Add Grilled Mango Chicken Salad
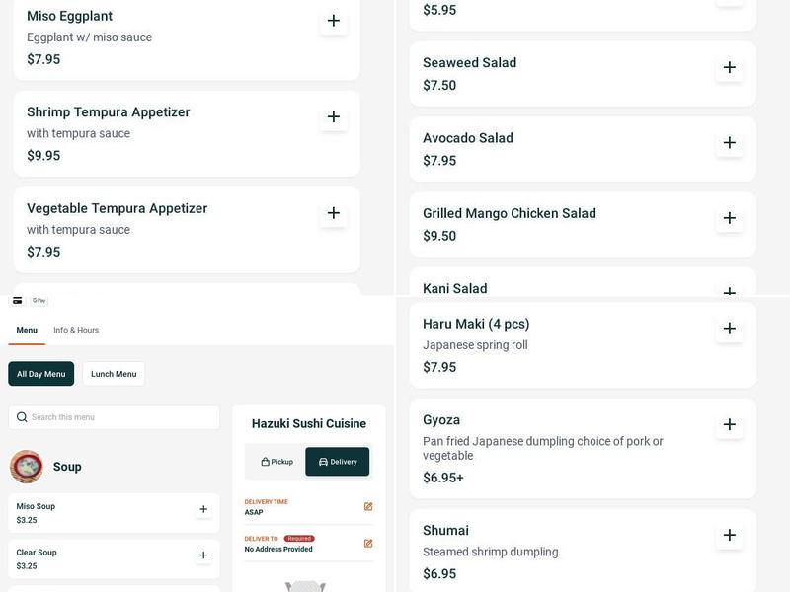Image resolution: width=790 pixels, height=592 pixels. point(730,218)
